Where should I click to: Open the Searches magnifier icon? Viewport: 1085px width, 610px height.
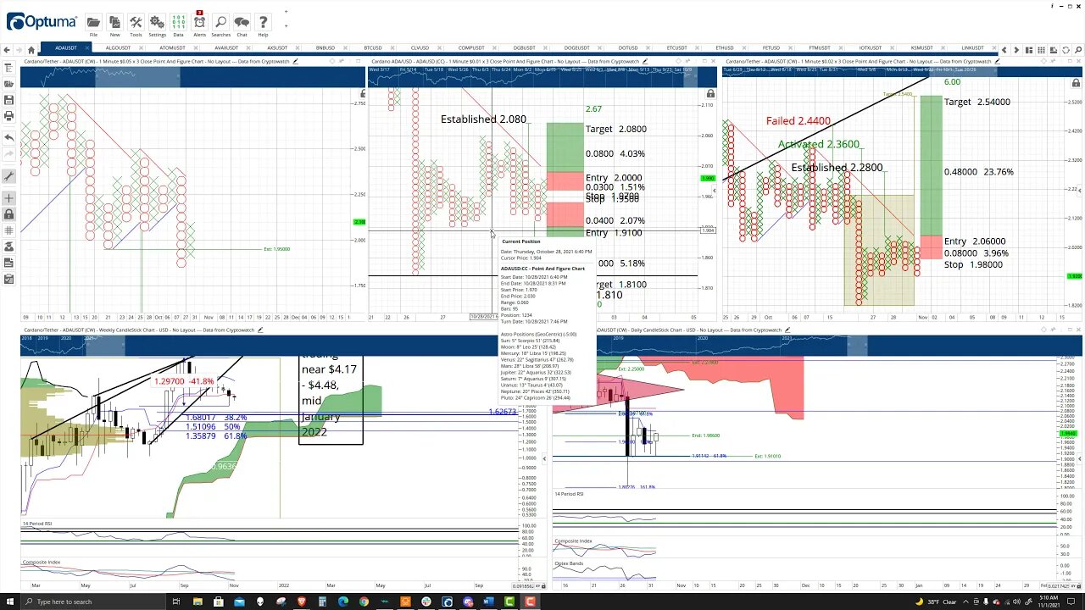[220, 22]
